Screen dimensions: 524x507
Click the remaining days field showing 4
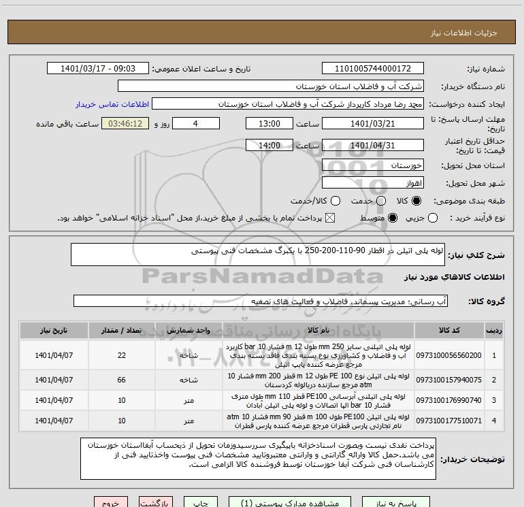196,123
